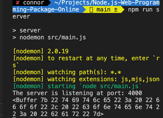Click the '[nodemon] 2.0.19' version line
This screenshot has height=118, width=163.
[x=41, y=51]
